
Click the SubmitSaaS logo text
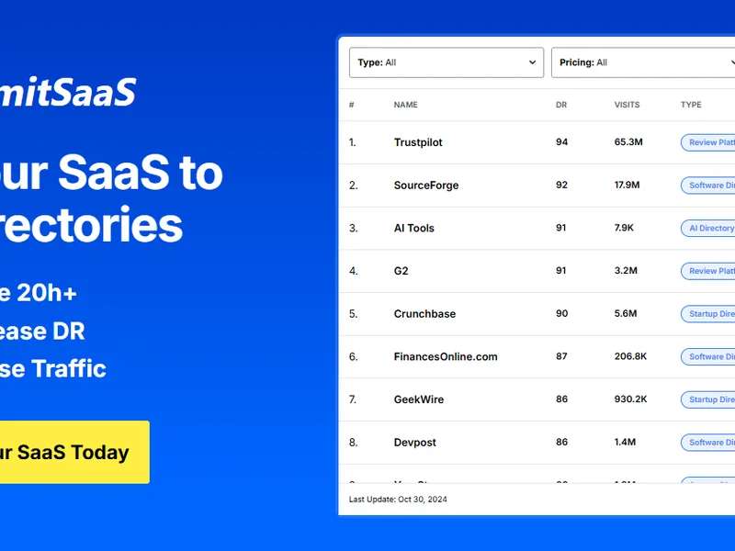(68, 92)
